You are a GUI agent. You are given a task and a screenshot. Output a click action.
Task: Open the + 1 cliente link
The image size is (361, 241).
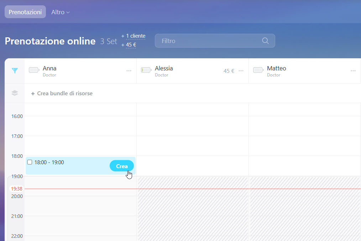tap(133, 36)
